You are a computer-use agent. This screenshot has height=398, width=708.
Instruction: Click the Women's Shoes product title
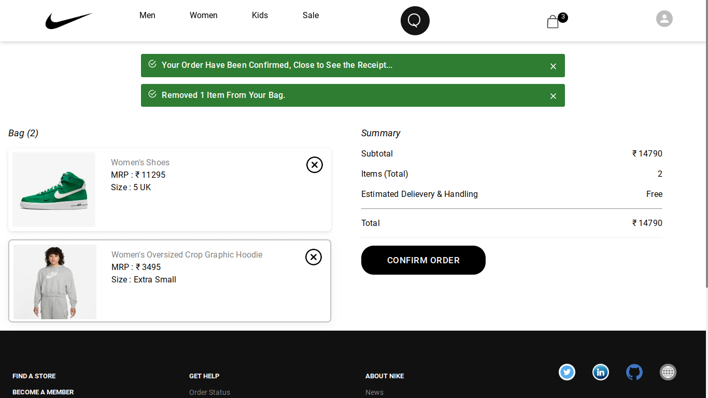click(140, 163)
